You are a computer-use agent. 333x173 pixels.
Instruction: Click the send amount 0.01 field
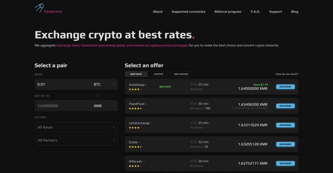tap(63, 84)
